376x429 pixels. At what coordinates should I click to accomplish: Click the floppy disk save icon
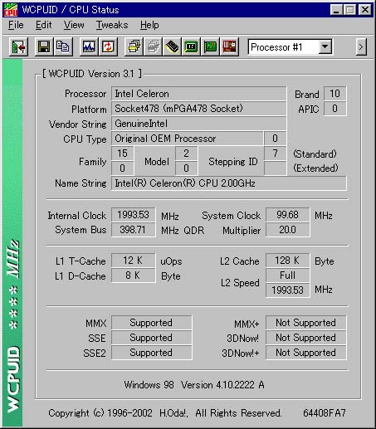(44, 47)
